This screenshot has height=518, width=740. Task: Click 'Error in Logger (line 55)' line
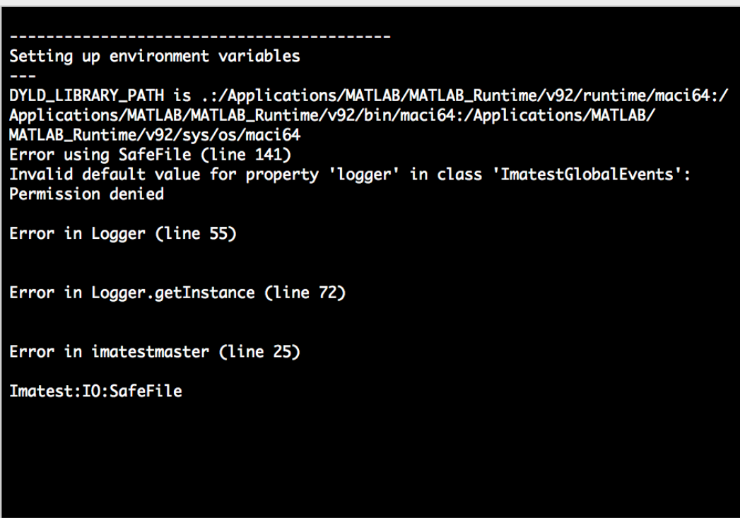click(123, 233)
